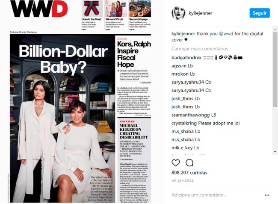
Task: Open kyliejenner username in the post header
Action: [x=200, y=13]
